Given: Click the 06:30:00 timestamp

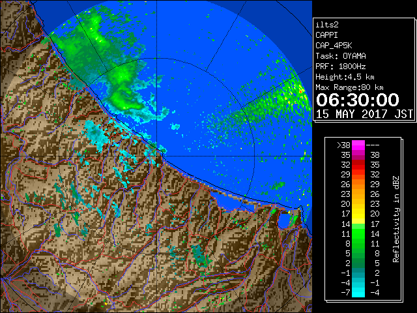Looking at the screenshot, I should click(358, 100).
